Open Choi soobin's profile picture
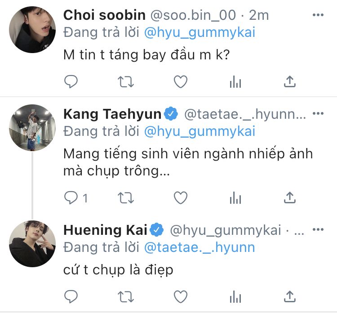 (32, 29)
